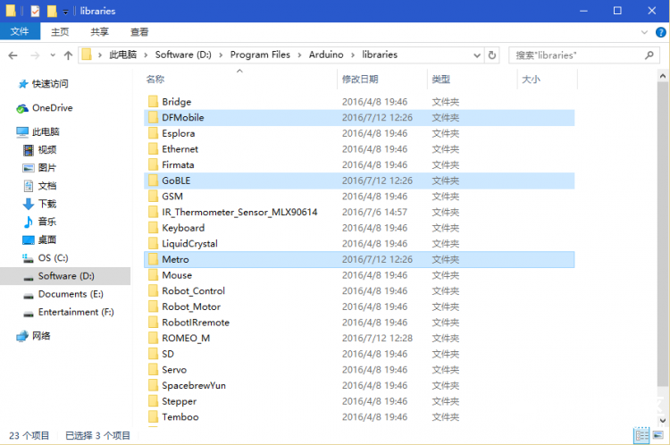The image size is (670, 445).
Task: Select the ROMEO_M folder icon
Action: pyautogui.click(x=153, y=338)
